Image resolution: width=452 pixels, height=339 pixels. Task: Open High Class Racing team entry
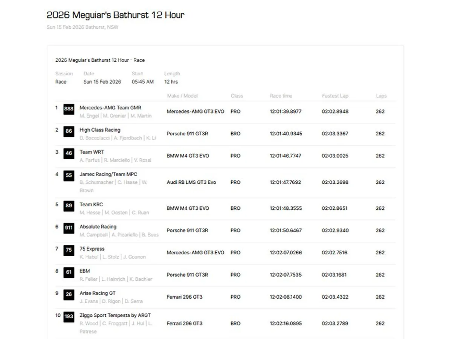[100, 130]
